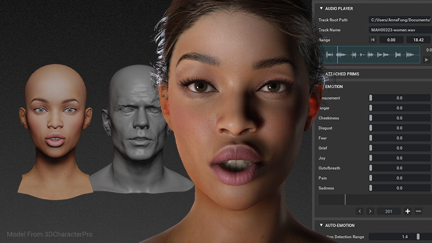The height and width of the screenshot is (243, 432).
Task: Click on the audio waveform timeline
Action: (x=371, y=55)
